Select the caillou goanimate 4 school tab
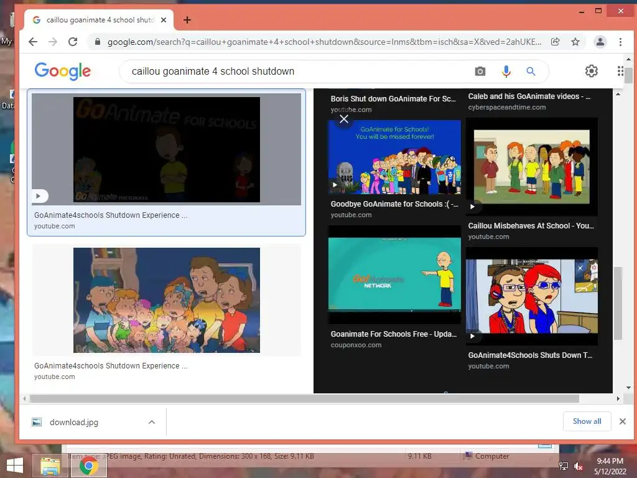The width and height of the screenshot is (637, 478). coord(99,20)
